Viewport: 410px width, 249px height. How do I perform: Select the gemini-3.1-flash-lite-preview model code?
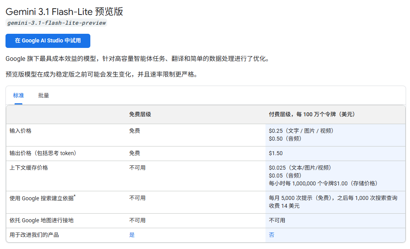[x=57, y=23]
